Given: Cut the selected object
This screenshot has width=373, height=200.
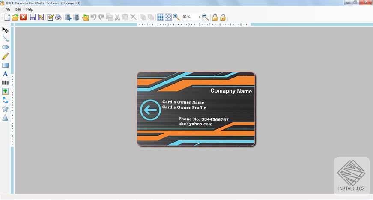Looking at the screenshot, I should click(117, 17).
